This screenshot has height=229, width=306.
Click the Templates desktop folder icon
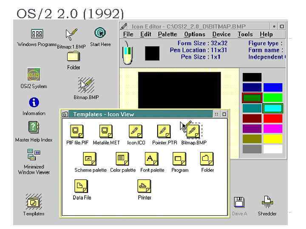[x=34, y=202]
